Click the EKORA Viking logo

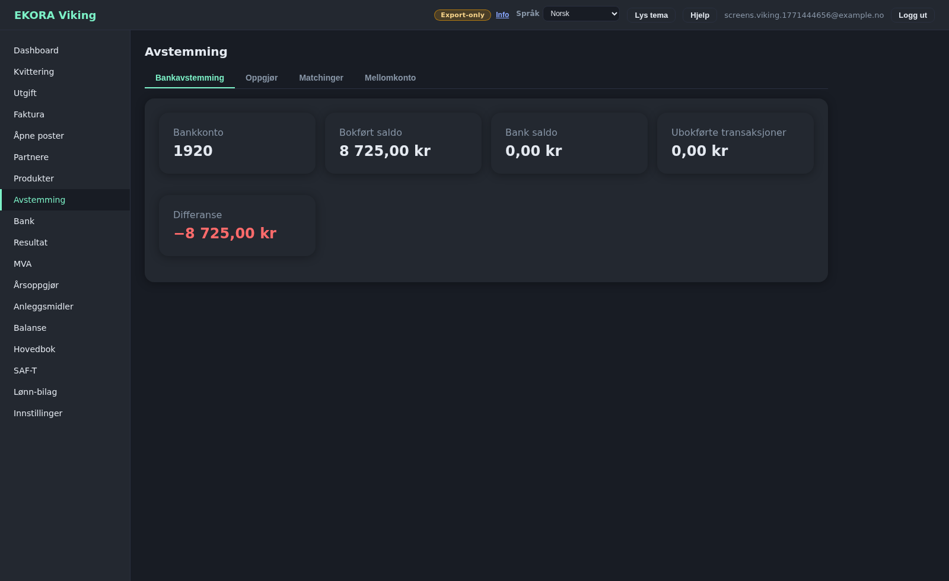pyautogui.click(x=55, y=15)
